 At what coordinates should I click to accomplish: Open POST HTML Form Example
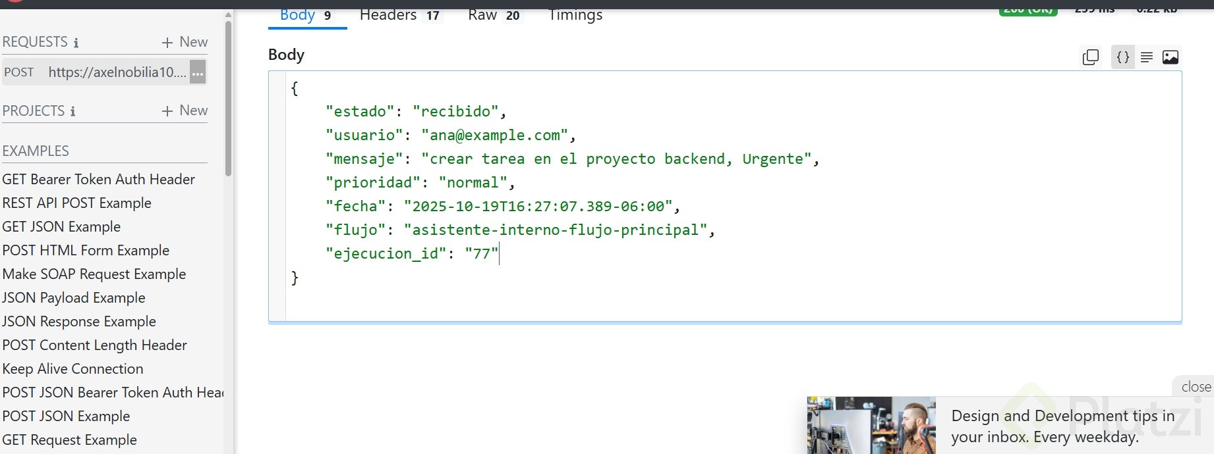pyautogui.click(x=86, y=250)
